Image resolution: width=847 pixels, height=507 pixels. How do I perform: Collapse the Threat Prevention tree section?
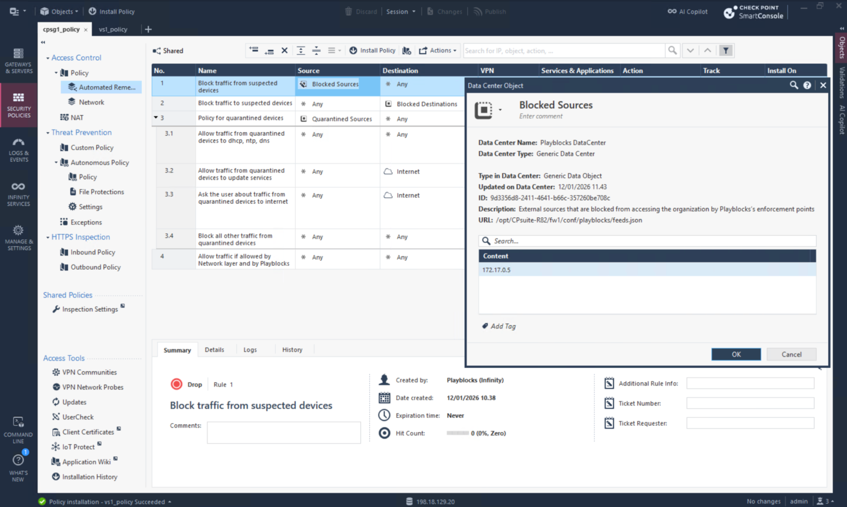tap(48, 133)
